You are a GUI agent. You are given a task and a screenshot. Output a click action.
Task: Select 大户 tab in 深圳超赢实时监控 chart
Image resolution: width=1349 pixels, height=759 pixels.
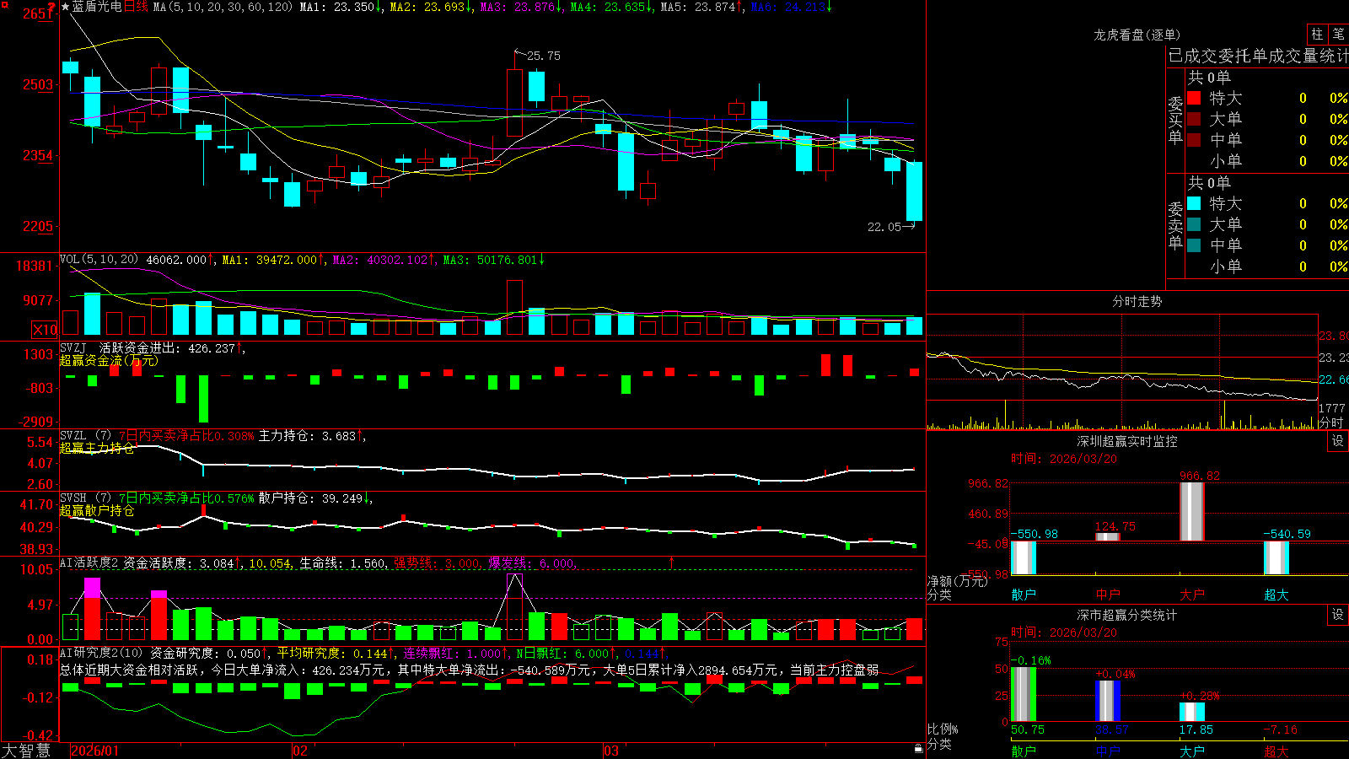[1191, 595]
